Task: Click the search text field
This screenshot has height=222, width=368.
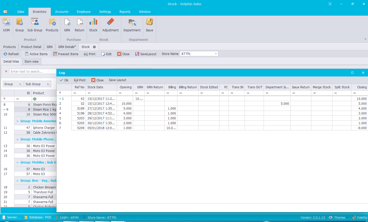Action: click(x=33, y=71)
